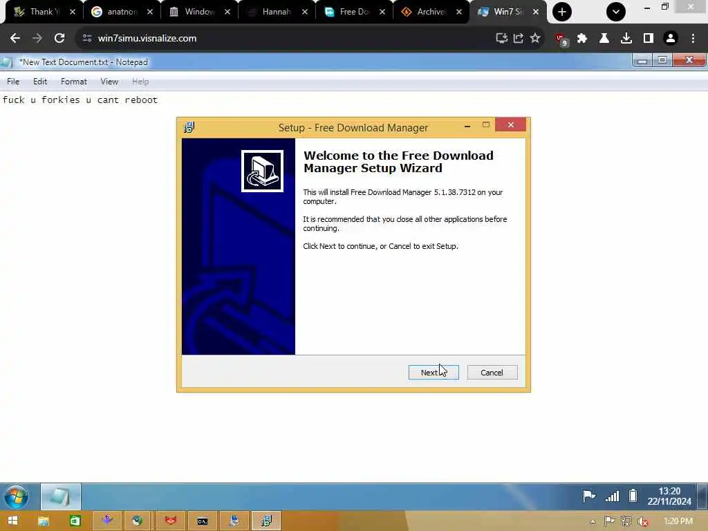Open the red fox app in taskbar
Image resolution: width=708 pixels, height=531 pixels.
pos(171,521)
